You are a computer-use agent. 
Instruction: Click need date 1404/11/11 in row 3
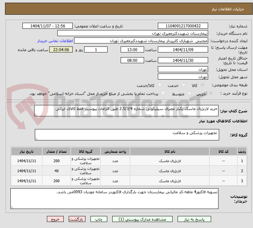tap(26, 181)
